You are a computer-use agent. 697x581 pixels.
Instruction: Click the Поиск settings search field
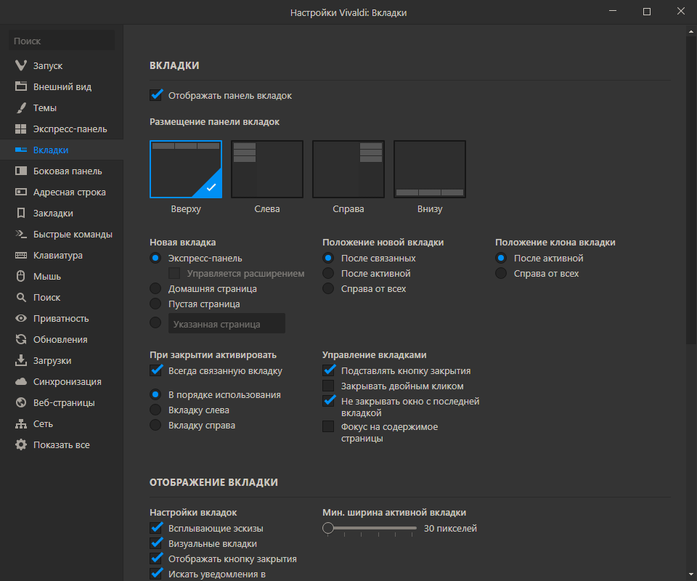[62, 41]
